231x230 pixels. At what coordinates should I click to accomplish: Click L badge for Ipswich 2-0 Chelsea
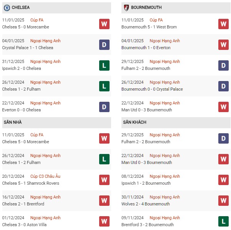pyautogui.click(x=104, y=65)
